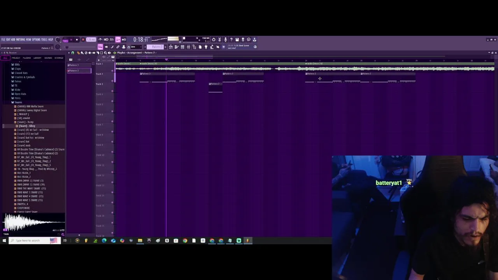The height and width of the screenshot is (280, 498).
Task: Adjust the master volume knob
Action: click(x=58, y=39)
